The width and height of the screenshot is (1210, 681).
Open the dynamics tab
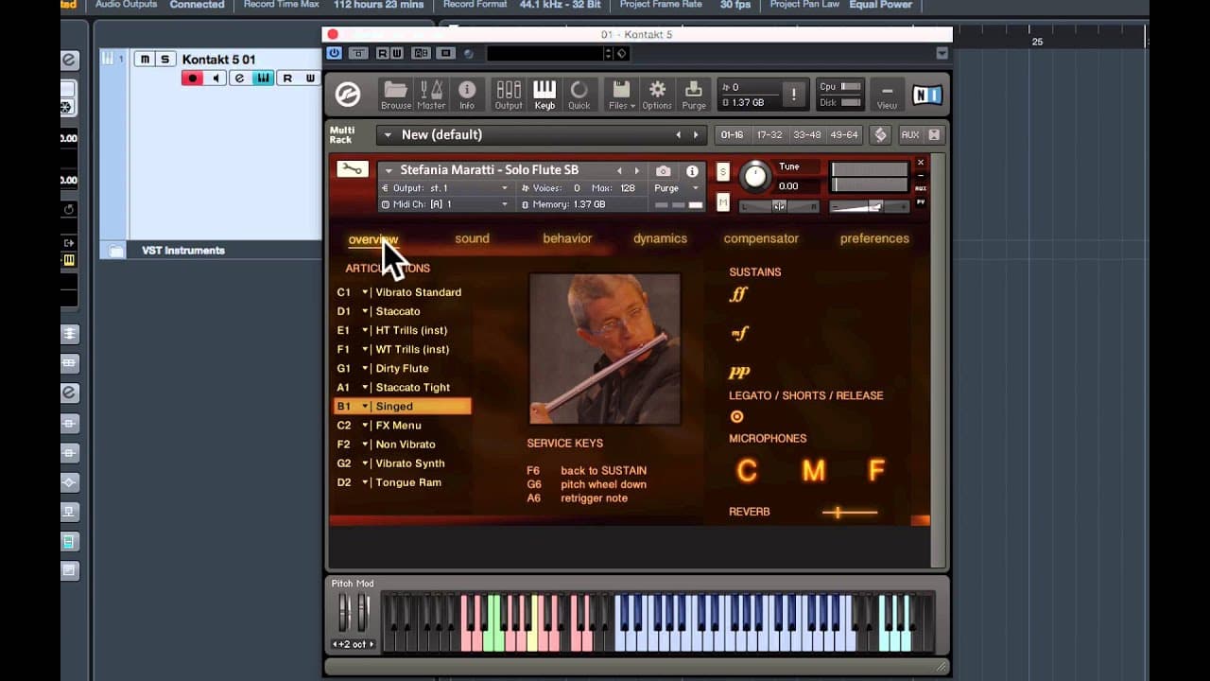coord(660,238)
